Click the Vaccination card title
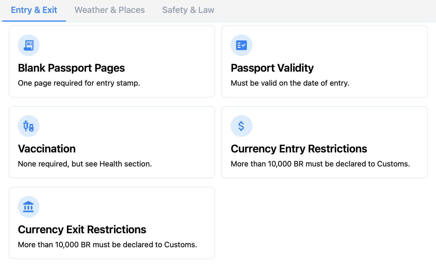This screenshot has width=436, height=265. [47, 149]
